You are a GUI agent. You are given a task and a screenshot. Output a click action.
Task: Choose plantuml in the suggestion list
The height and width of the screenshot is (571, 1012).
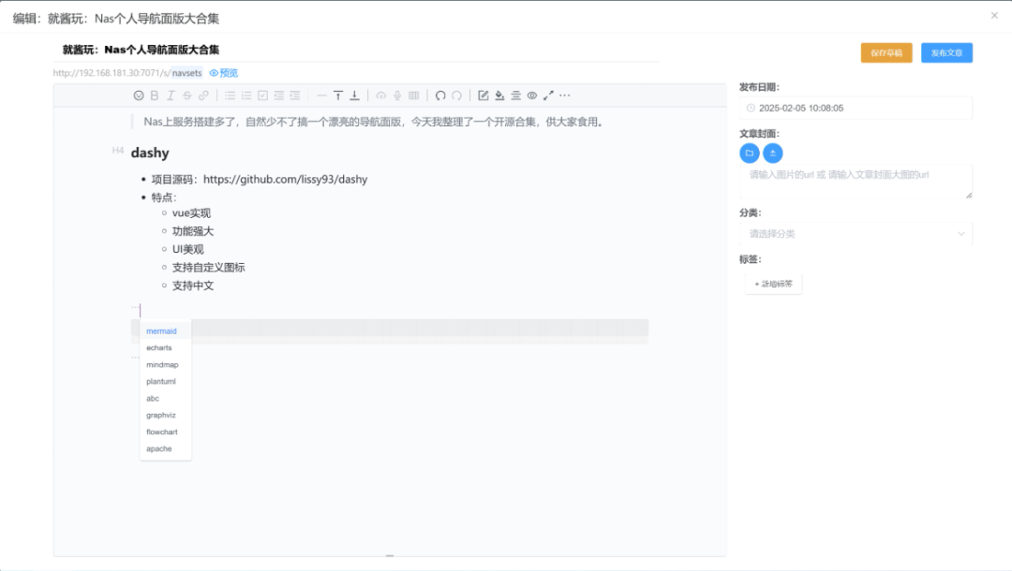(165, 382)
